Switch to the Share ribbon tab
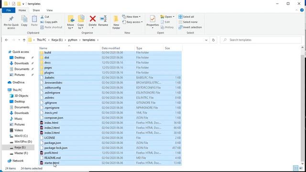The image size is (306, 172). pos(36,11)
